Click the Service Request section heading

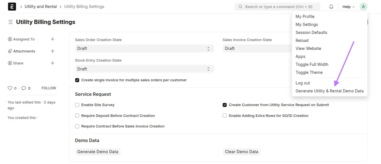[93, 94]
